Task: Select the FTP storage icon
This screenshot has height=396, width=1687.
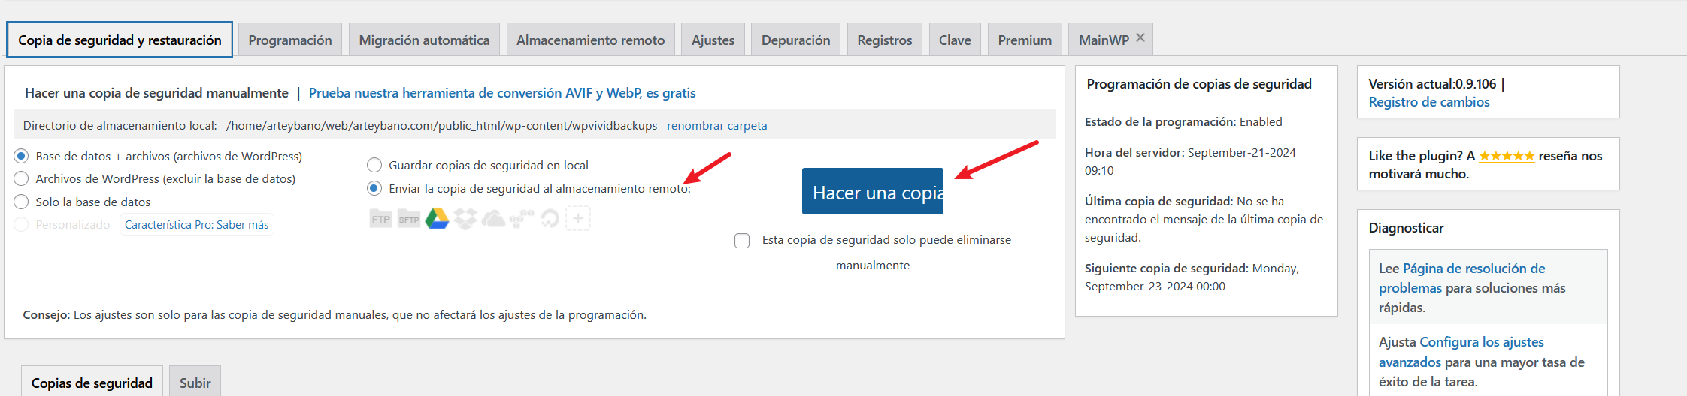Action: [380, 219]
